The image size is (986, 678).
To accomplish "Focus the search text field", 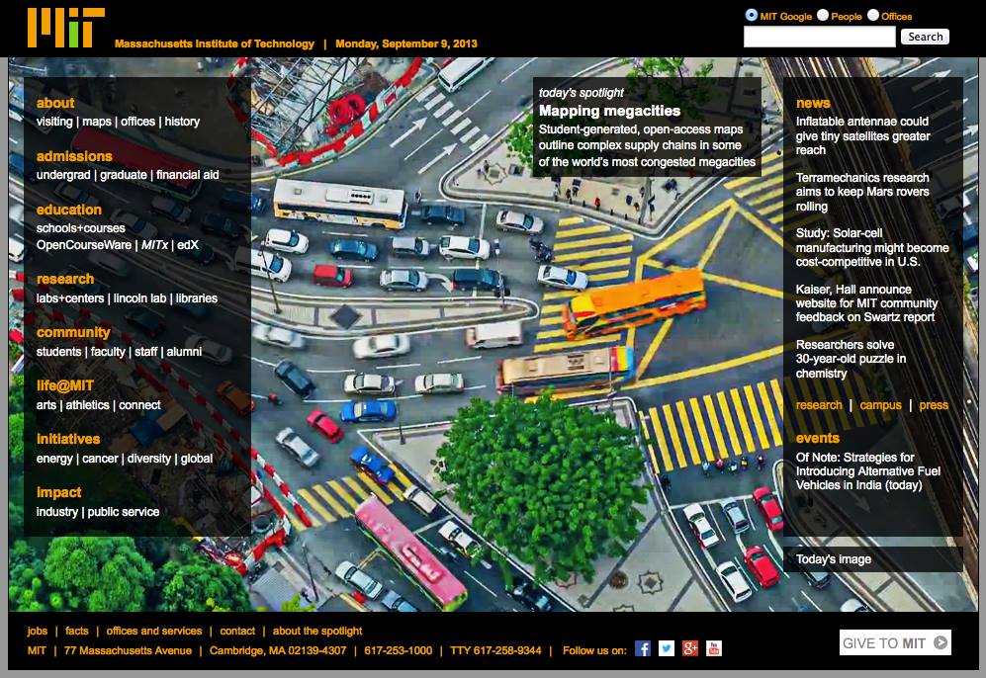I will click(819, 37).
